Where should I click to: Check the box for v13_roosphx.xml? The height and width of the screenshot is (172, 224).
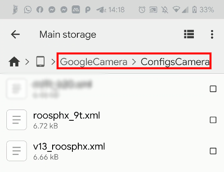tap(213, 151)
